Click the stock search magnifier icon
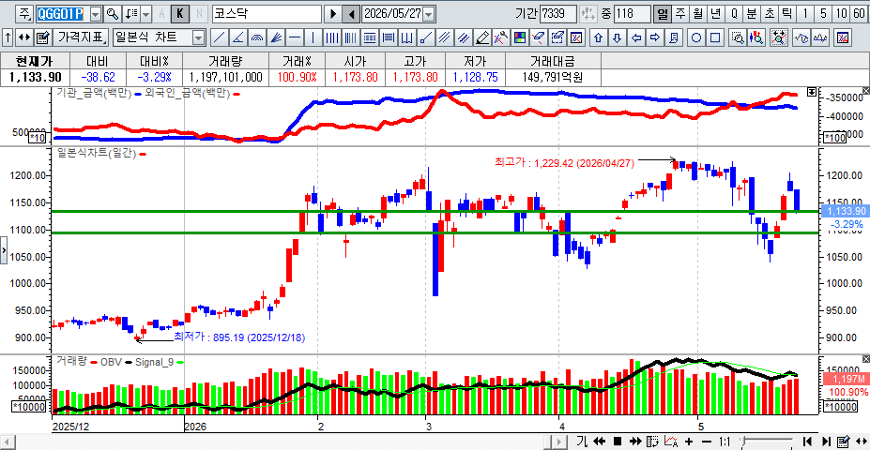Viewport: 870px width, 450px height. 113,13
